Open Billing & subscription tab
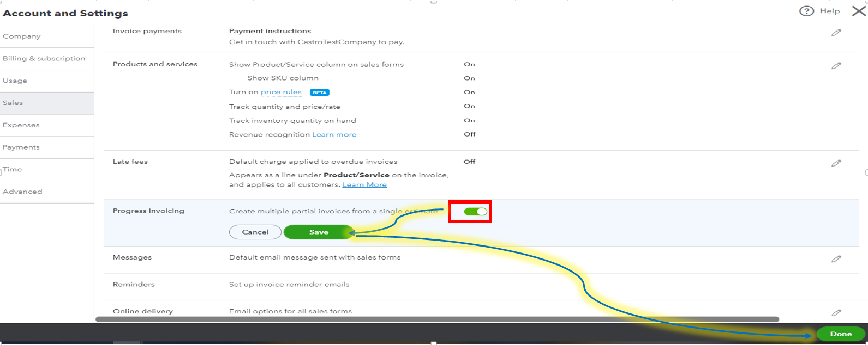The image size is (868, 345). point(47,58)
